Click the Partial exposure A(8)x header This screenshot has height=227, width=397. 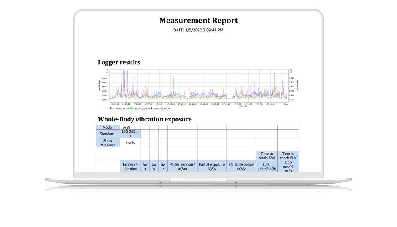(182, 166)
